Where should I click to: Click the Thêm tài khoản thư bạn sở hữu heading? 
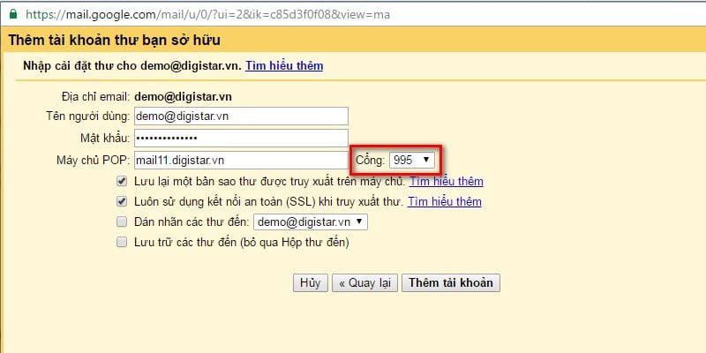115,41
